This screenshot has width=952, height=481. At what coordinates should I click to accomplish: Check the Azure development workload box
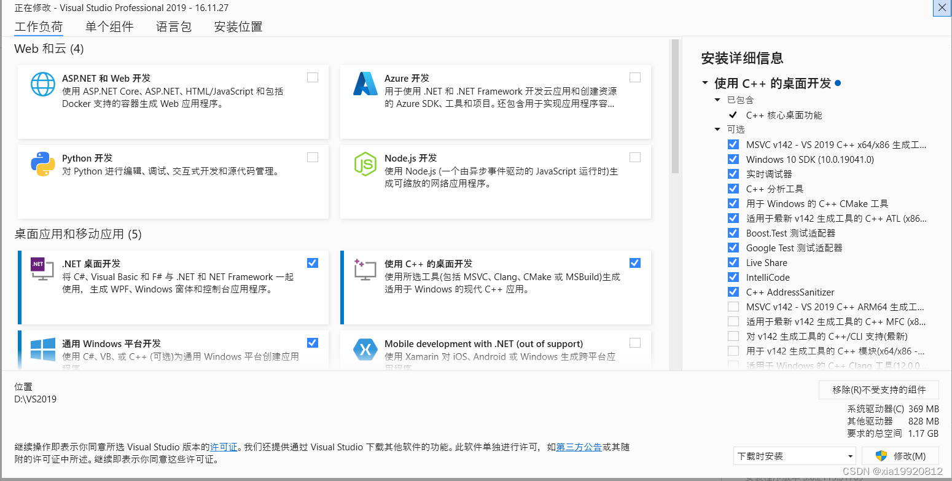635,77
